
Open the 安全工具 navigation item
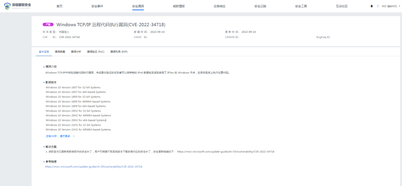[301, 6]
